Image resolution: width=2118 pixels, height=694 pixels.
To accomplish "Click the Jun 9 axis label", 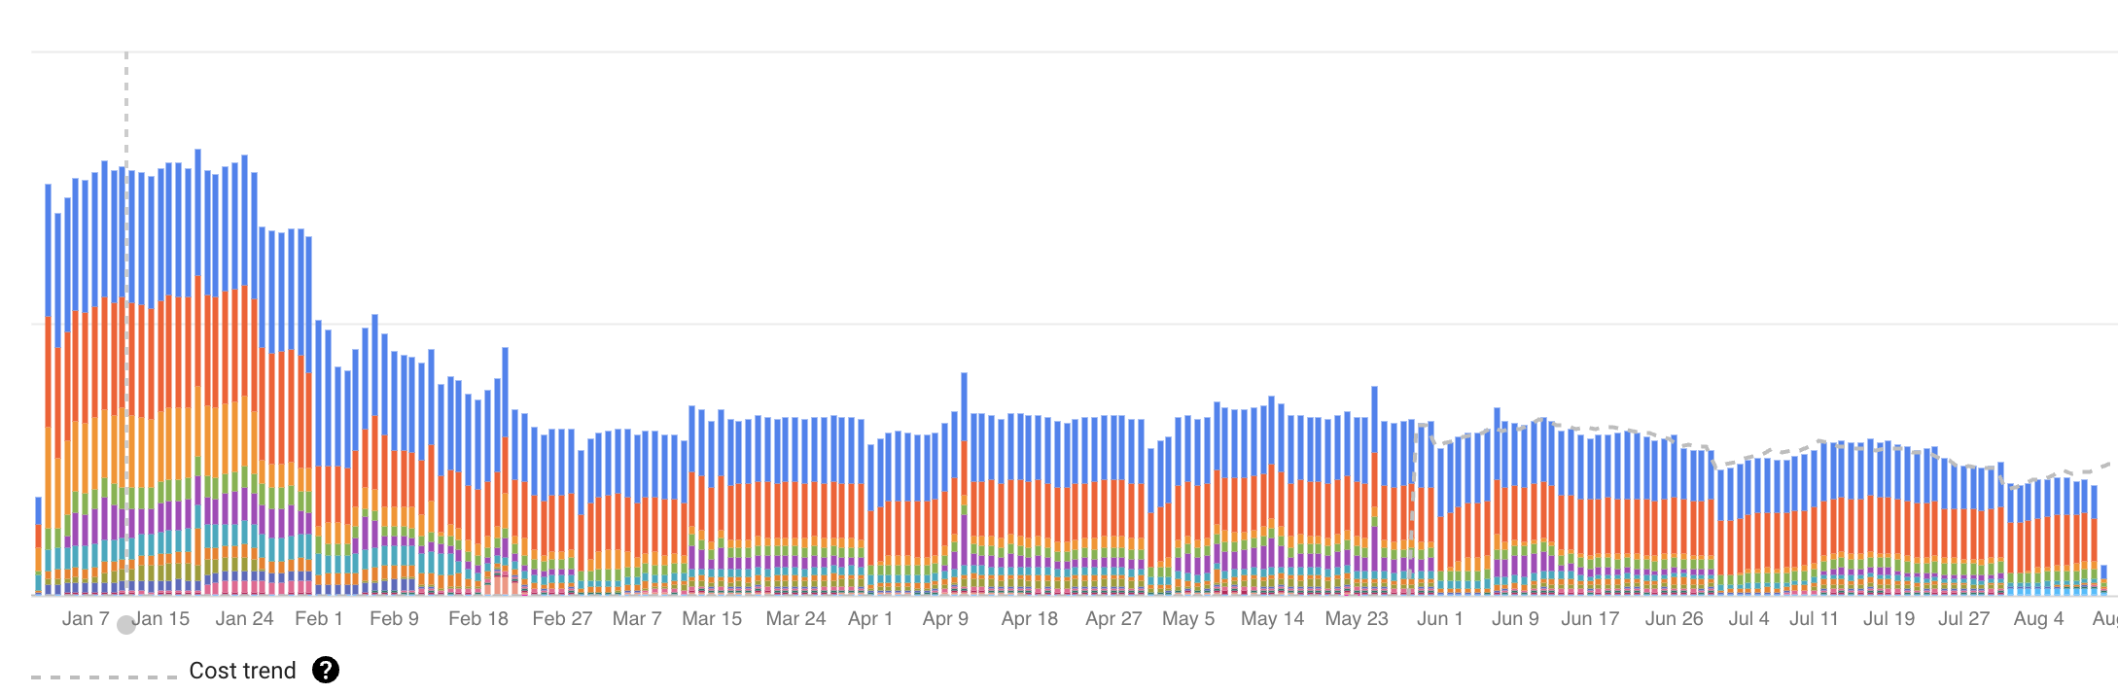I will [x=1515, y=618].
